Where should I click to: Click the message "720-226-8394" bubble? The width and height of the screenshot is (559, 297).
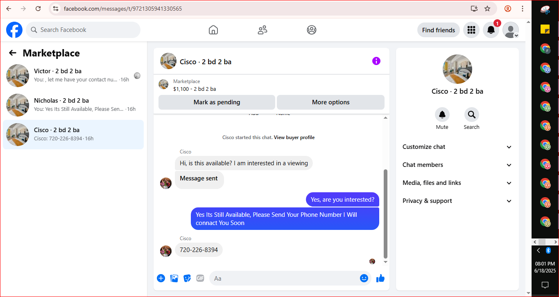(199, 250)
